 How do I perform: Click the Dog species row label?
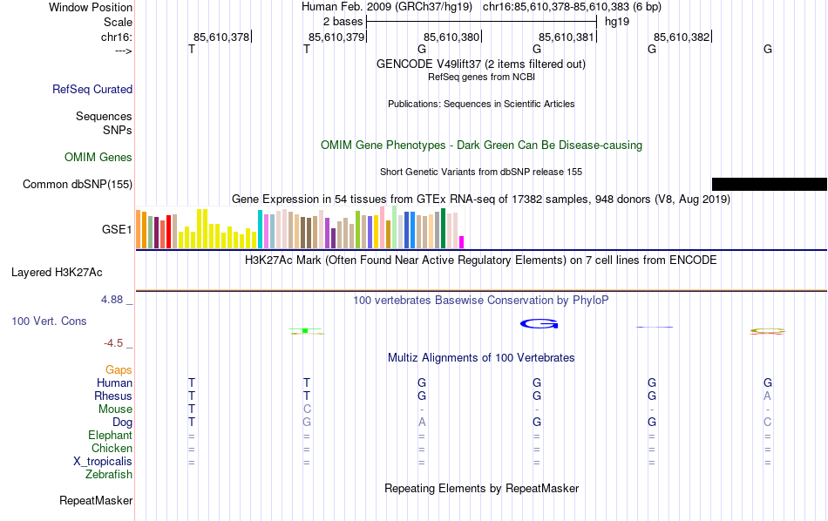[122, 423]
